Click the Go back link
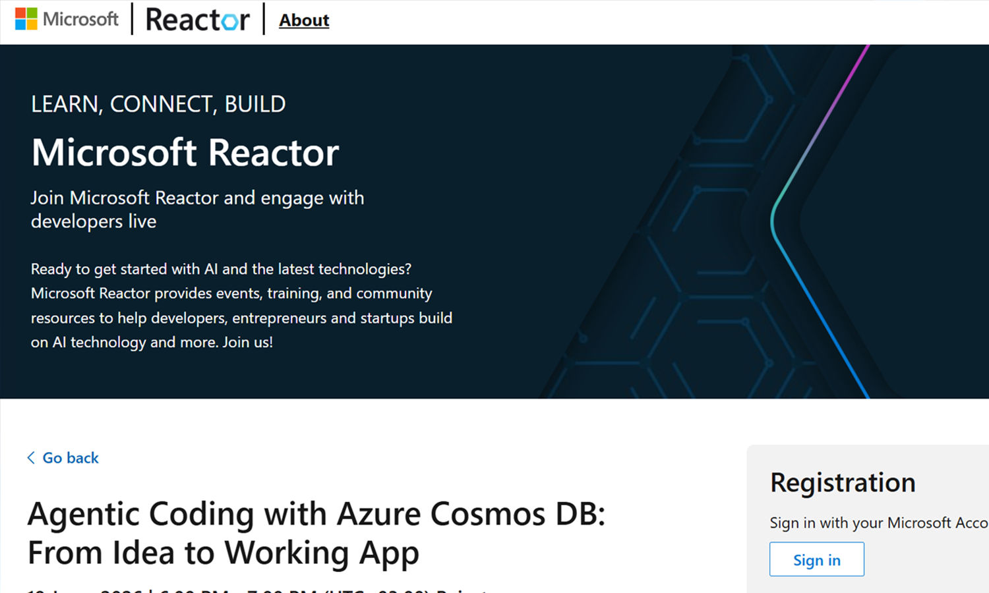Viewport: 989px width, 593px height. tap(63, 458)
